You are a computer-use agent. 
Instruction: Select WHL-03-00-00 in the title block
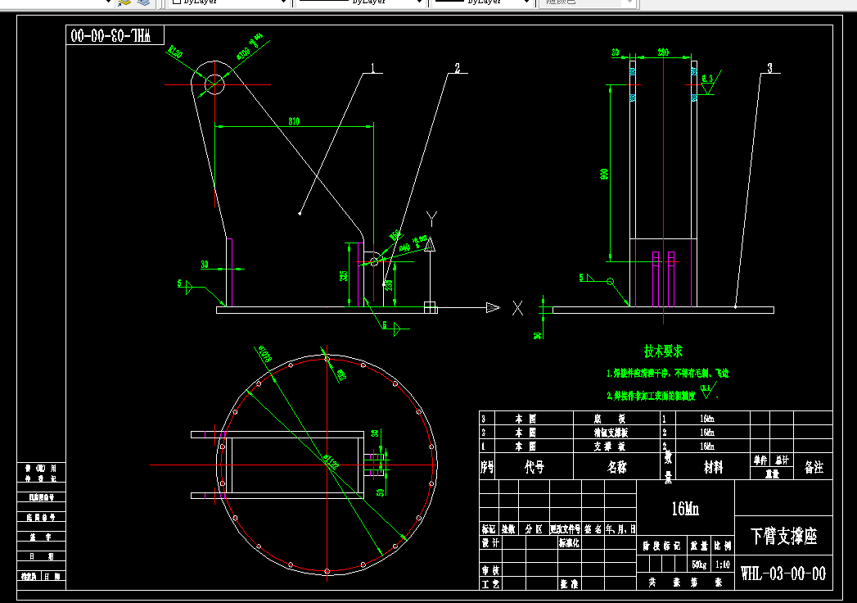(783, 574)
